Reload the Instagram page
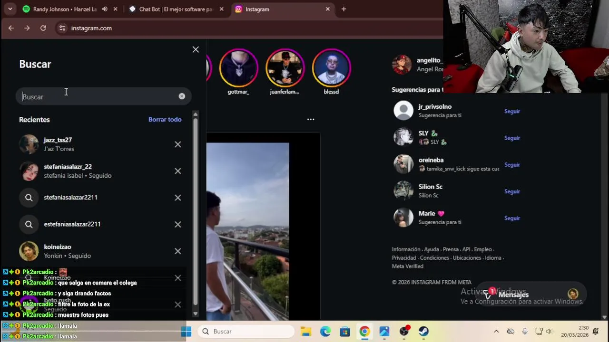Image resolution: width=609 pixels, height=342 pixels. [x=43, y=28]
